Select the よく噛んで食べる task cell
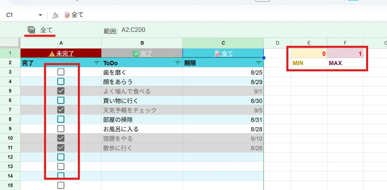This screenshot has height=190, width=387. pos(142,91)
